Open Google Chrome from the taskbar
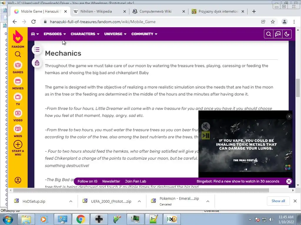The width and height of the screenshot is (301, 225). pos(81,219)
